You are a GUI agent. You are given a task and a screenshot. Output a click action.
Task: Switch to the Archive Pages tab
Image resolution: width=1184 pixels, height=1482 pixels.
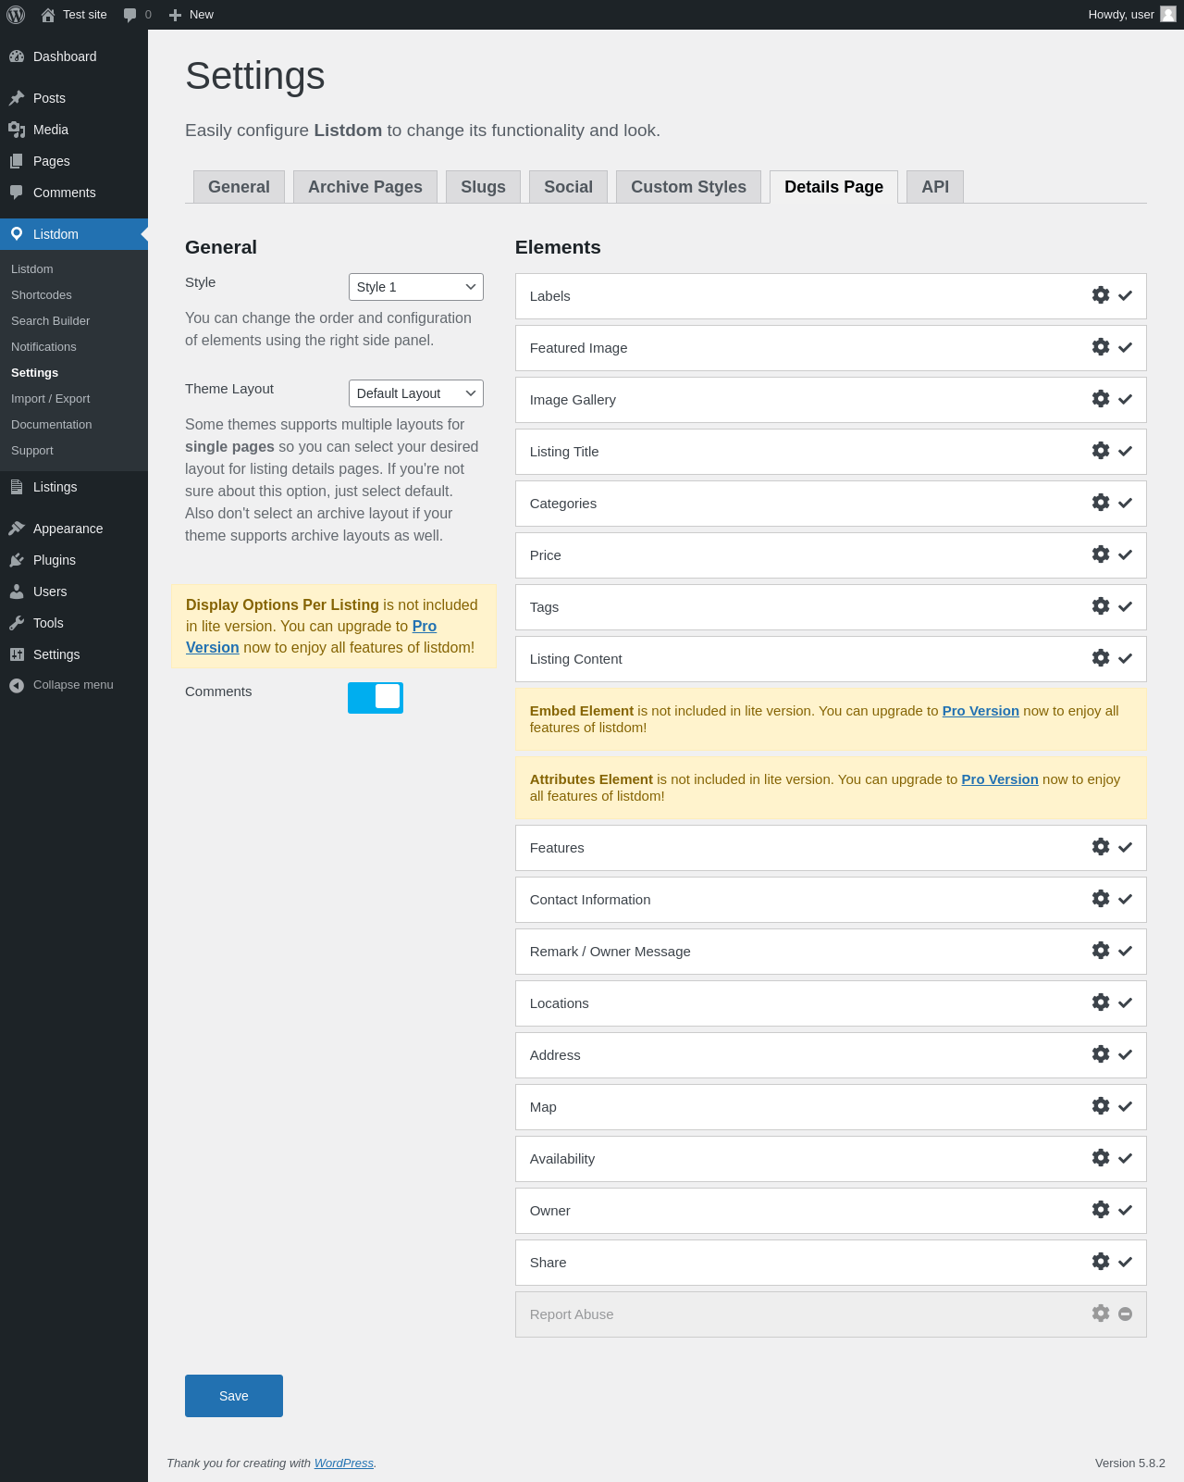point(364,187)
